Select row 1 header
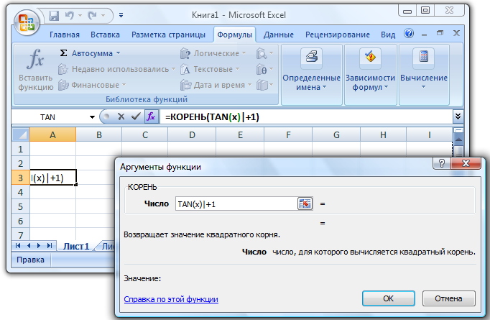The width and height of the screenshot is (490, 320). [21, 149]
